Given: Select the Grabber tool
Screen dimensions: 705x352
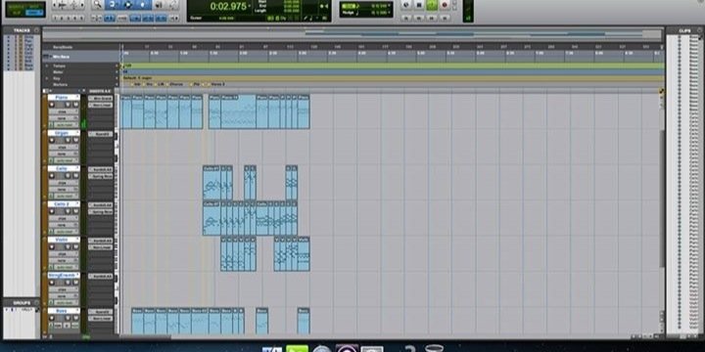Looking at the screenshot, I should [x=143, y=5].
